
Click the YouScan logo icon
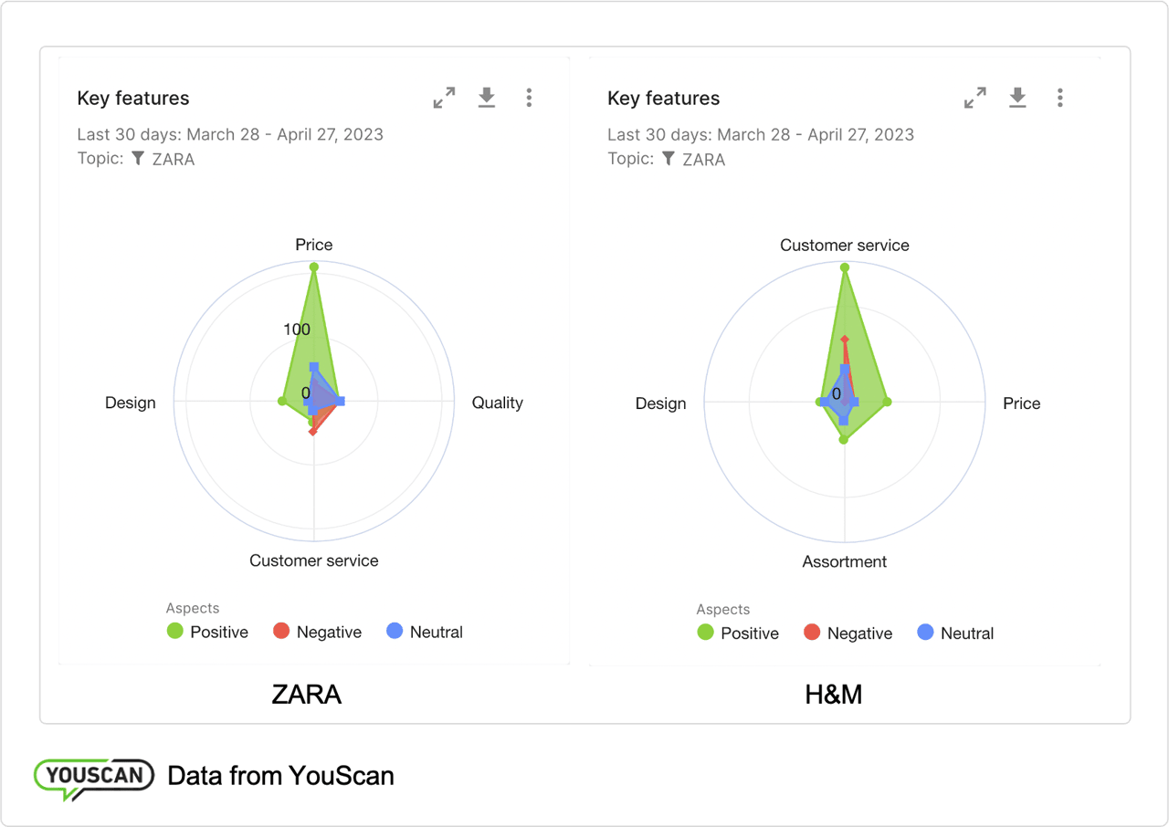93,777
